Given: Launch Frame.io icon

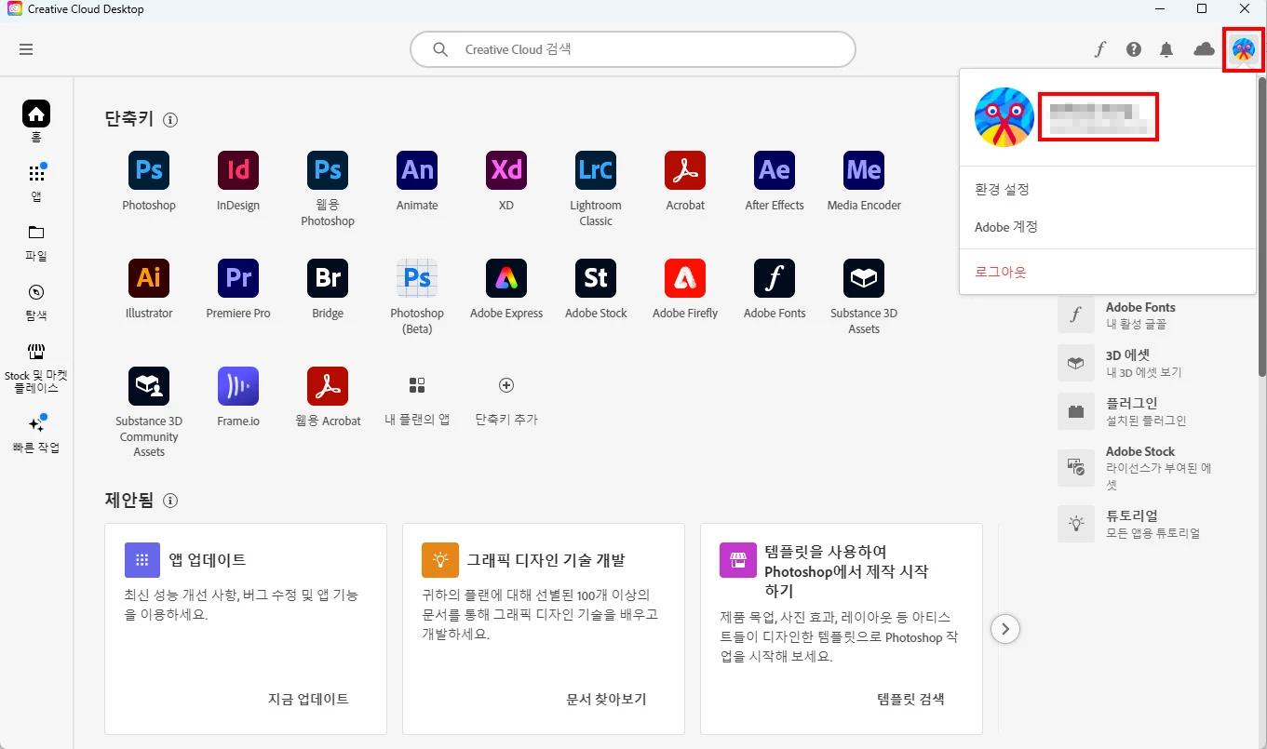Looking at the screenshot, I should [x=238, y=386].
